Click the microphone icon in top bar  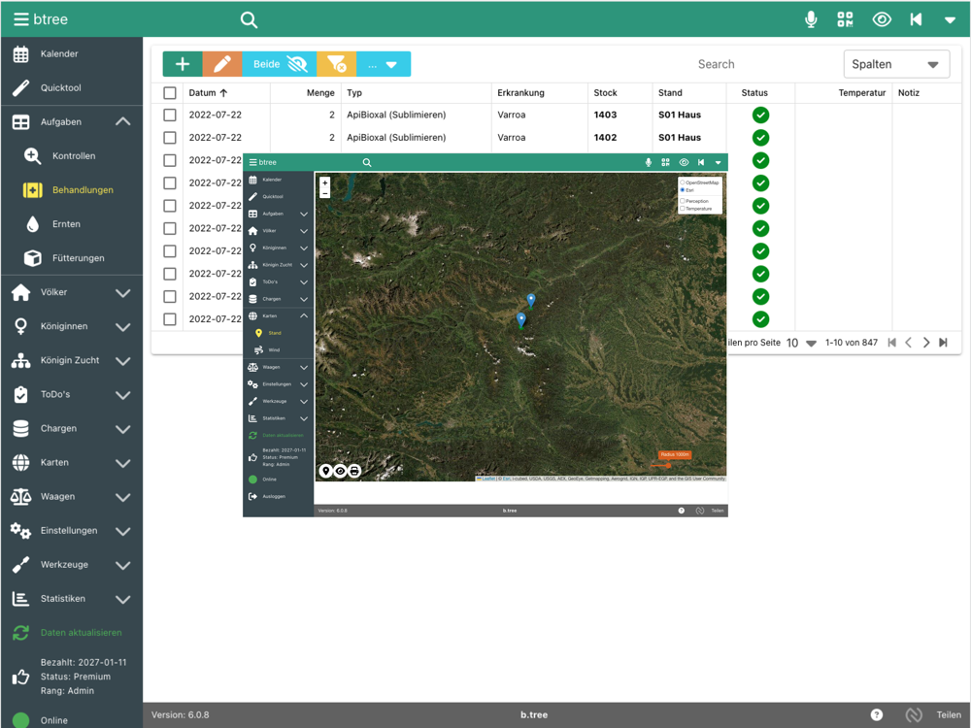tap(811, 19)
